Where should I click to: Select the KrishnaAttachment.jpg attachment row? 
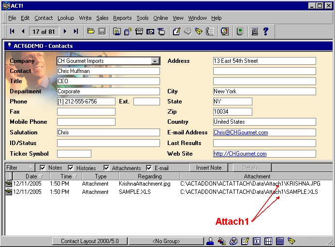click(169, 184)
